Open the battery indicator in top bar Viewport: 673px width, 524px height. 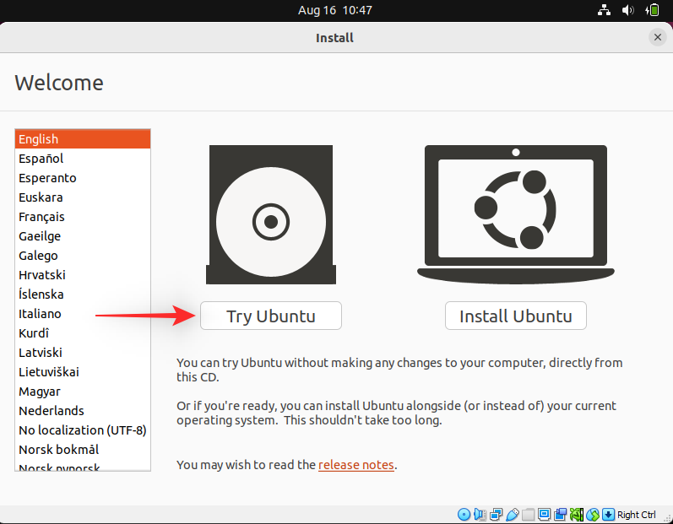click(x=653, y=10)
